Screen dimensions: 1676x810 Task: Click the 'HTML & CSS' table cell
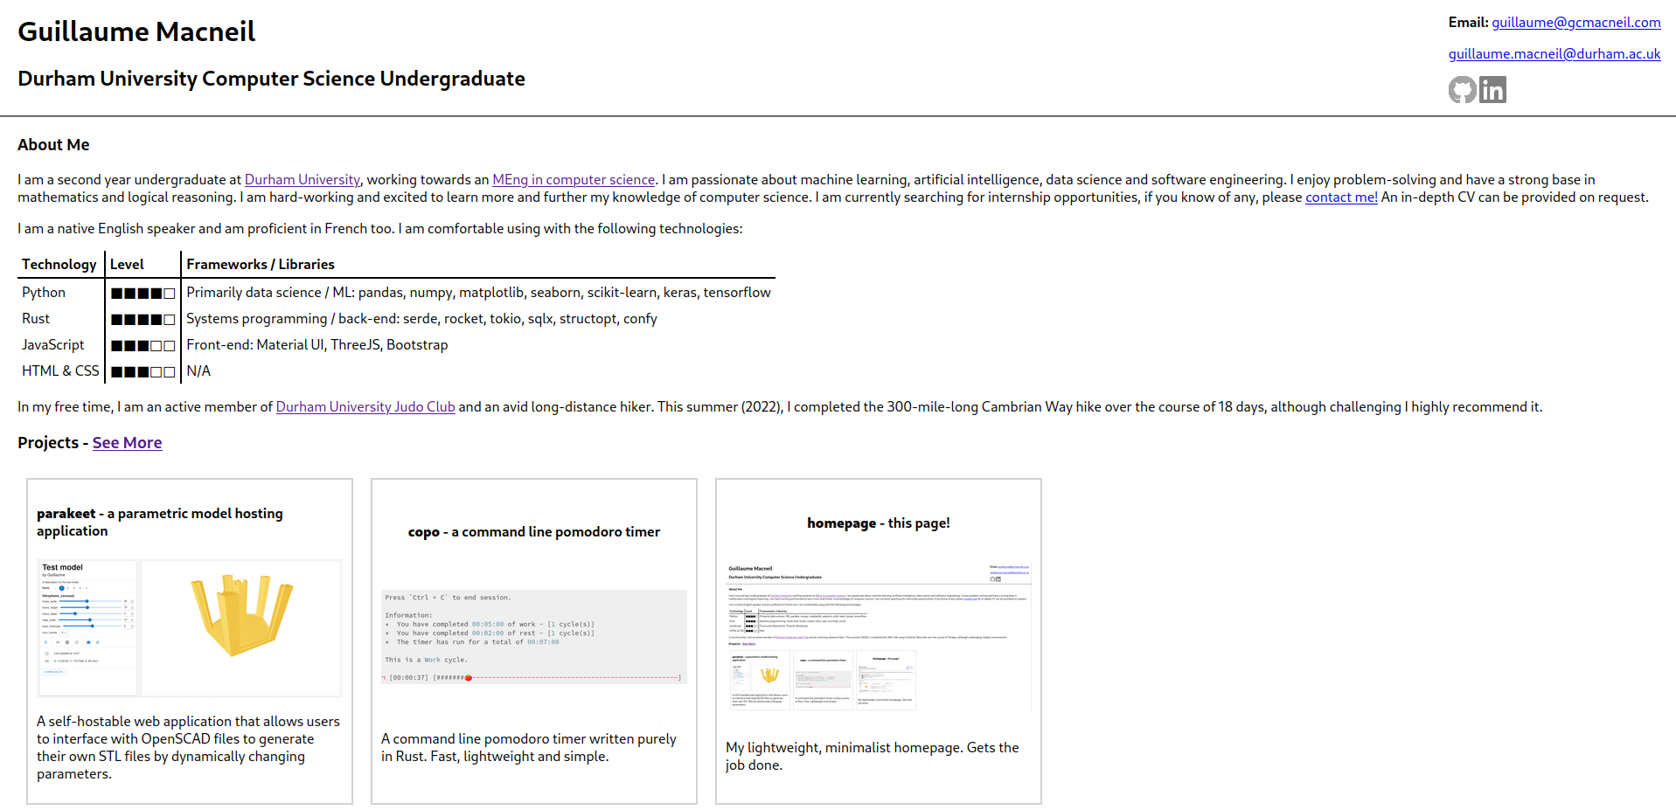60,371
